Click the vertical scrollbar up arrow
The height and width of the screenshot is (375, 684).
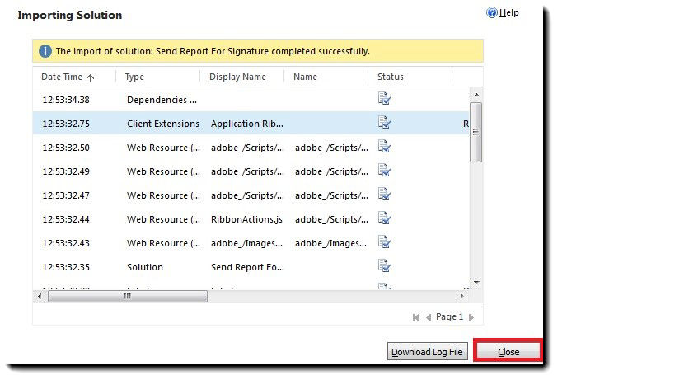476,95
